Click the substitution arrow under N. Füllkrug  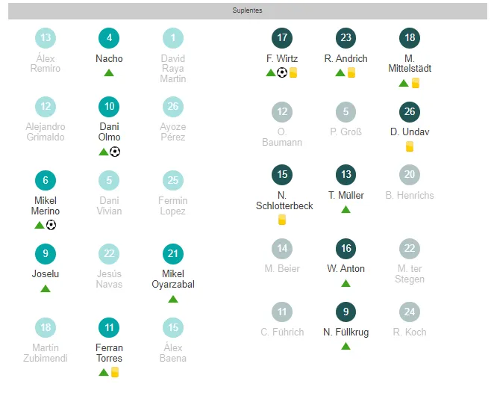[346, 346]
